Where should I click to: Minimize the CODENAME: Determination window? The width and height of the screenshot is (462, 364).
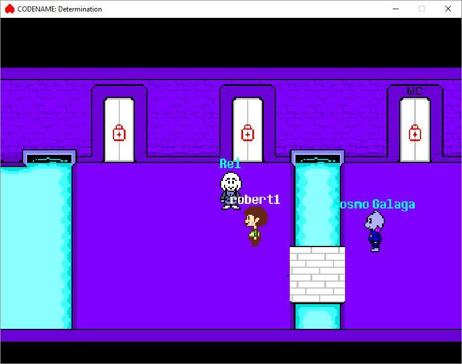(x=396, y=9)
